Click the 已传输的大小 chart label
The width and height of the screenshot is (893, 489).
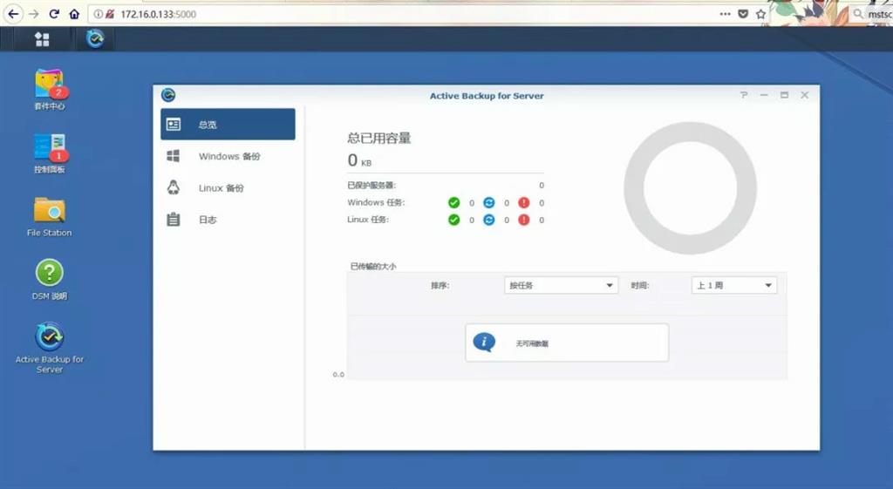click(373, 266)
